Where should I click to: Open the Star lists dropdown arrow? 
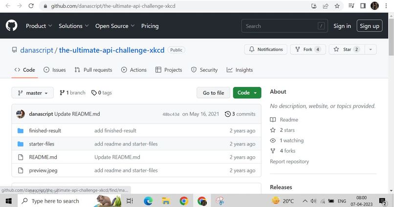371,49
